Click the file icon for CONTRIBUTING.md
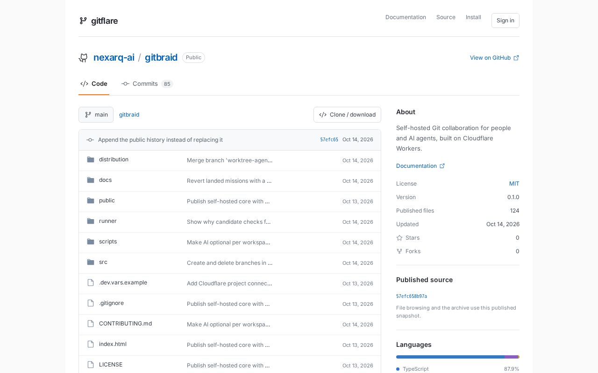 click(91, 324)
